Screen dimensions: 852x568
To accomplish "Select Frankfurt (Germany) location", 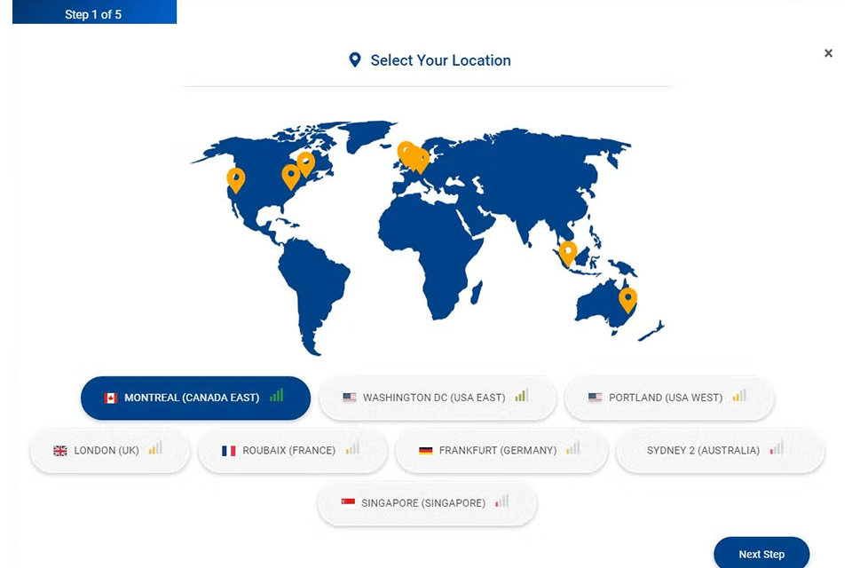I will (x=501, y=451).
